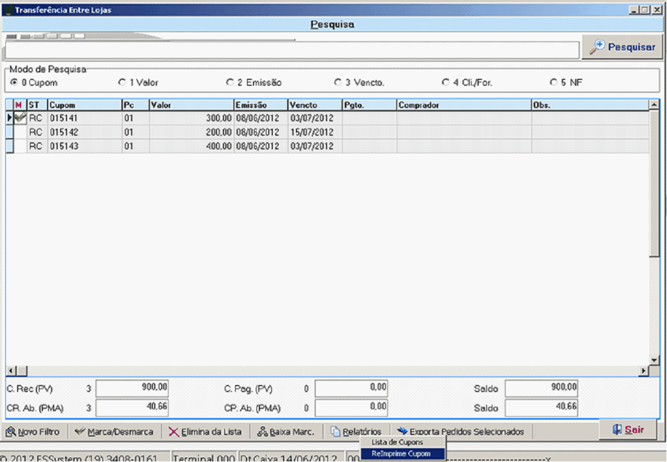This screenshot has height=462, width=667.
Task: Choose ReImprime Cupom from the popup menu
Action: pyautogui.click(x=401, y=454)
